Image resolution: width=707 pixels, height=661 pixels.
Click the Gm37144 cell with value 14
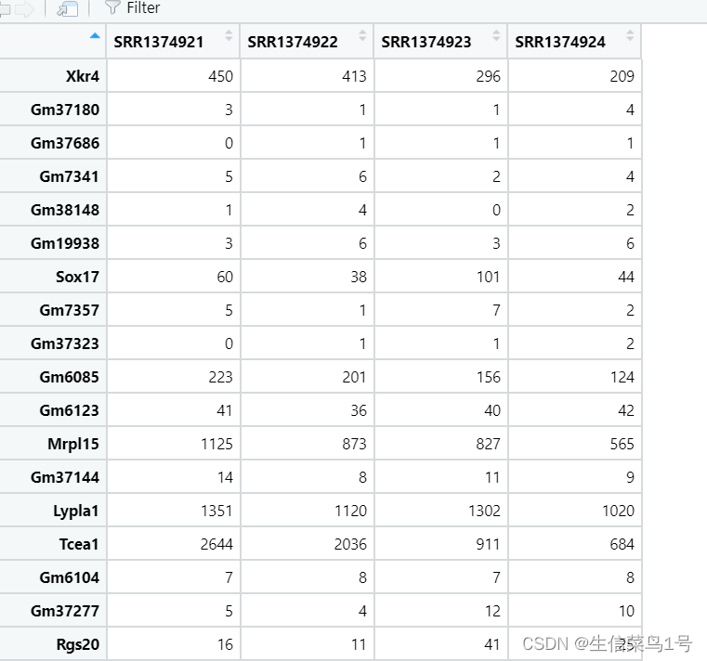173,476
